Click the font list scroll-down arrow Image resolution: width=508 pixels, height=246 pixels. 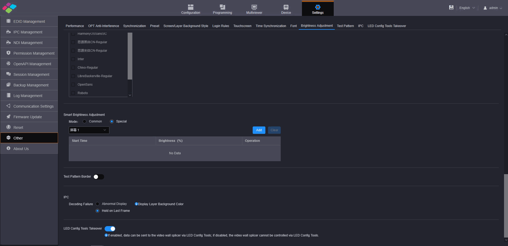[130, 95]
